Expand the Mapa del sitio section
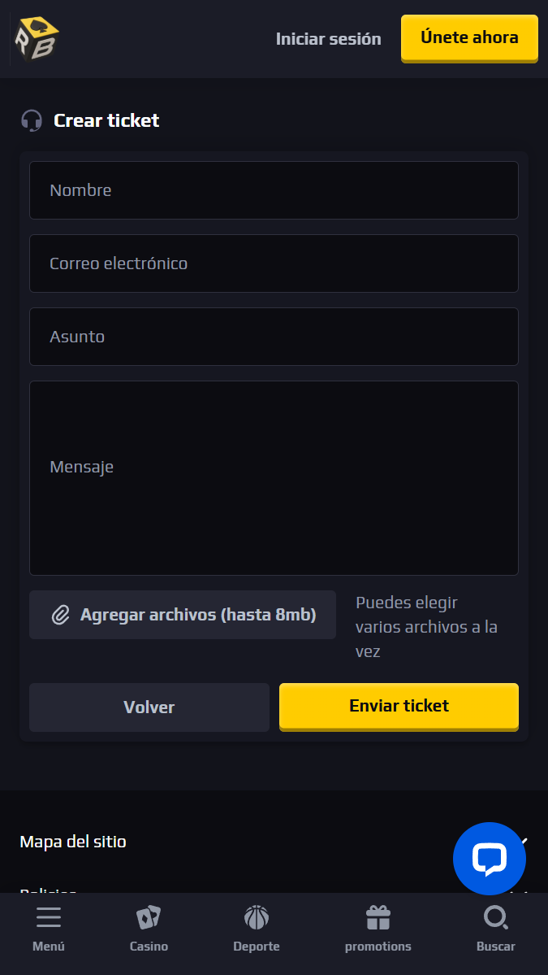548x975 pixels. point(73,842)
